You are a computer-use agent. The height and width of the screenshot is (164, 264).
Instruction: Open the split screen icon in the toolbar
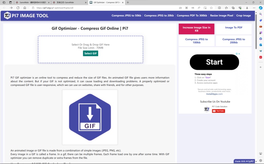pyautogui.click(x=219, y=8)
